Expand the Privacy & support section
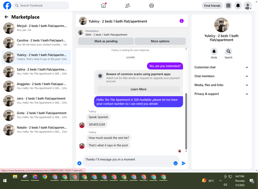 point(221,94)
